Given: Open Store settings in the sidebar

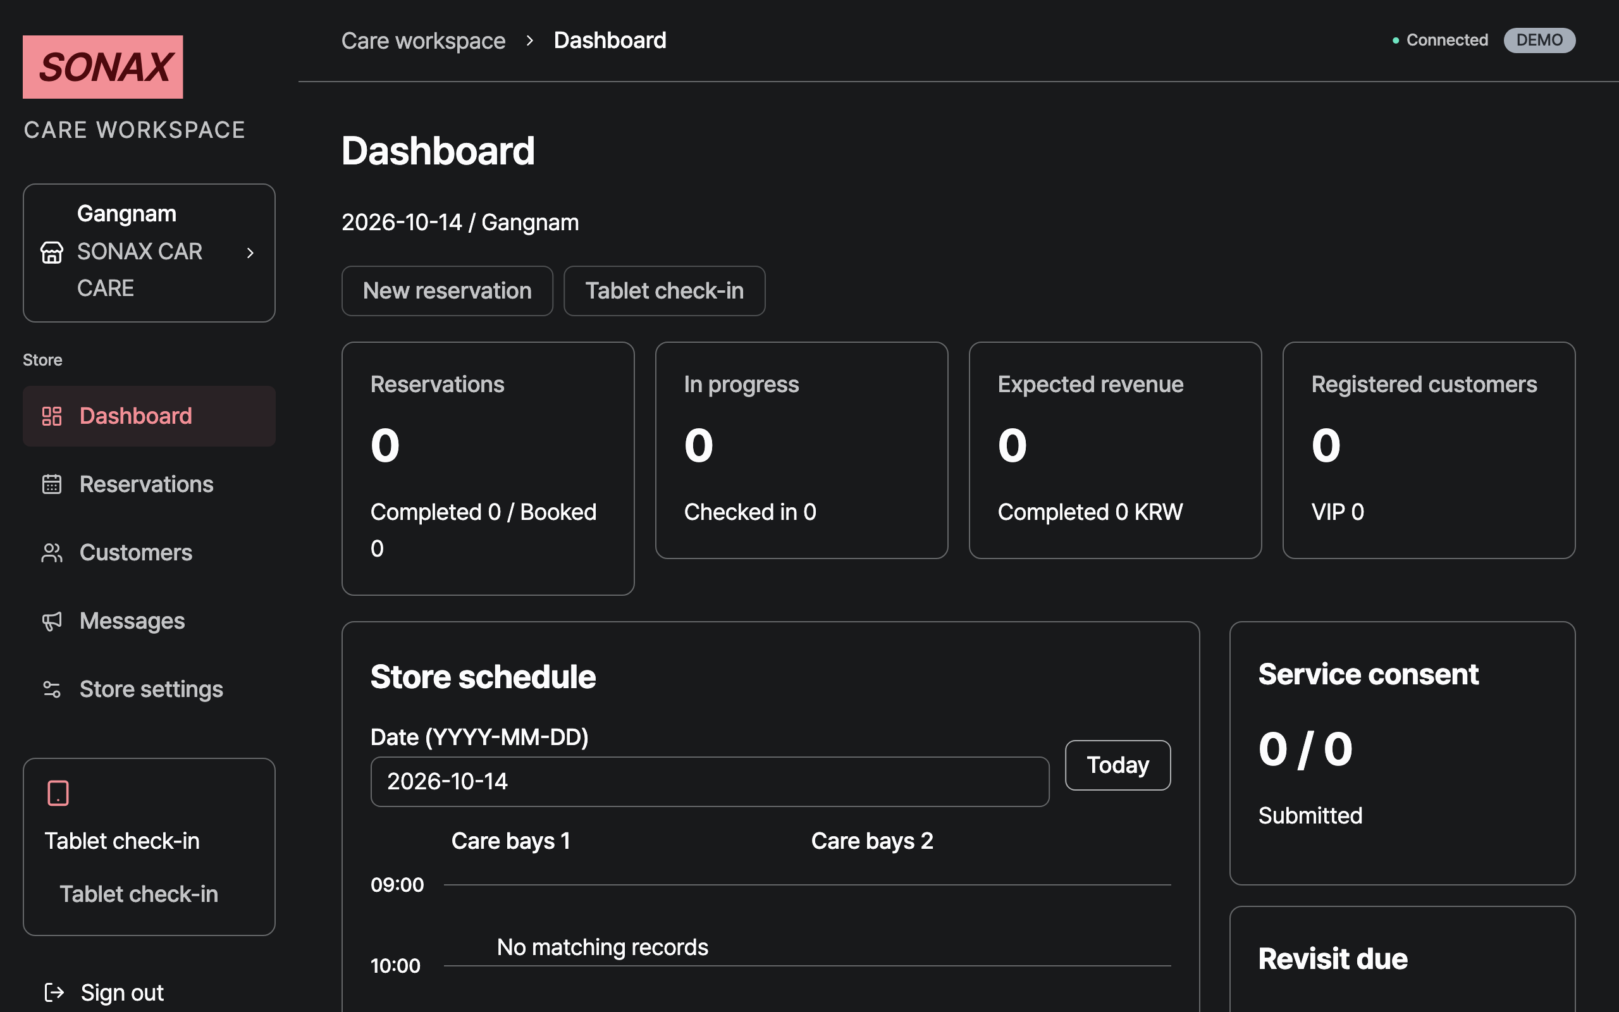Looking at the screenshot, I should pyautogui.click(x=149, y=689).
